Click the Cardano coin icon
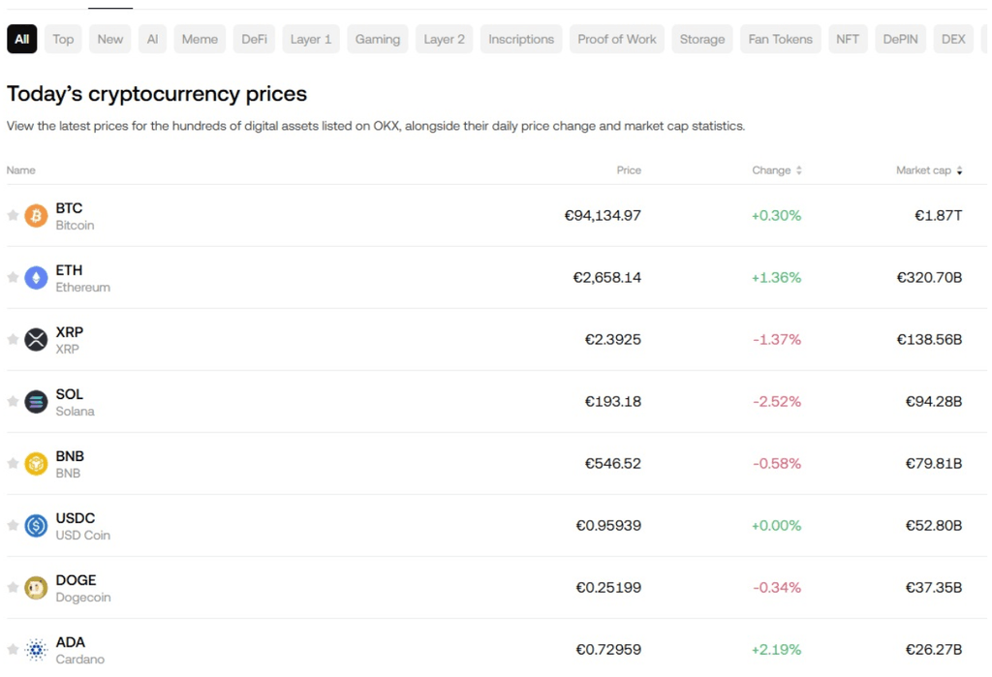The image size is (992, 677). point(36,649)
